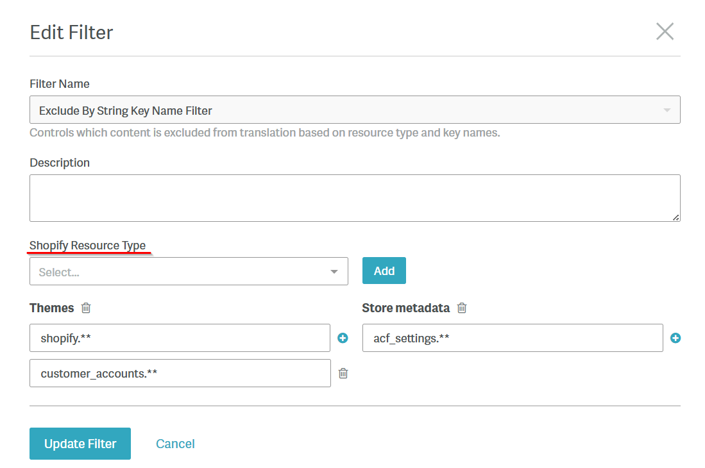Delete the Themes resource type group
705x468 pixels.
coord(86,308)
